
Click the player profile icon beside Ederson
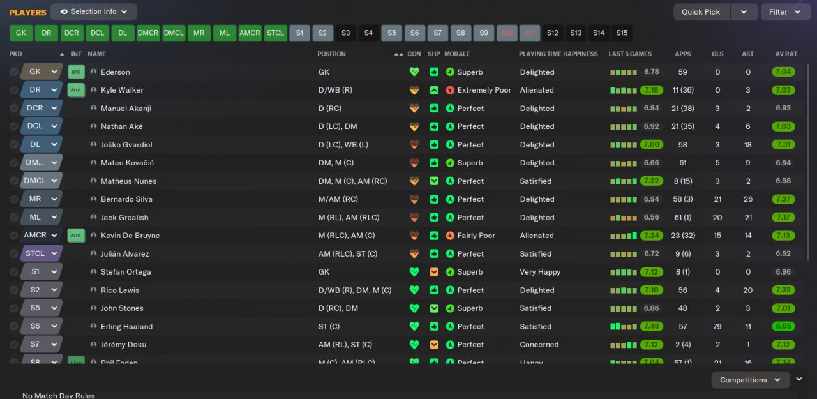(94, 72)
